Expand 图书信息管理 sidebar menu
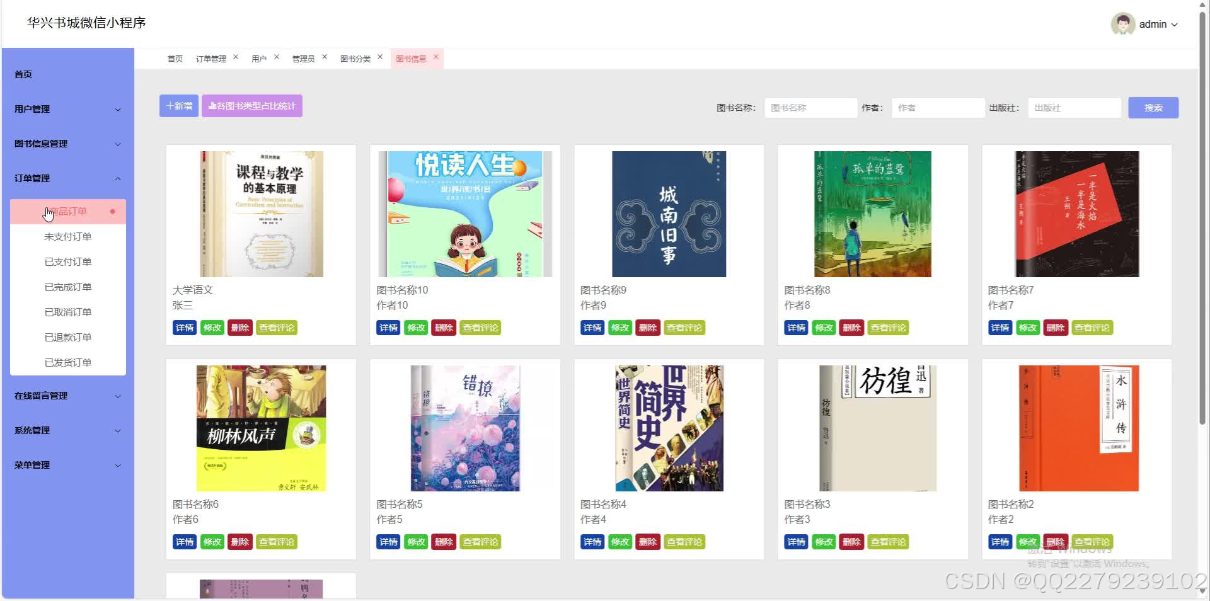Screen dimensions: 1210x601 point(67,144)
